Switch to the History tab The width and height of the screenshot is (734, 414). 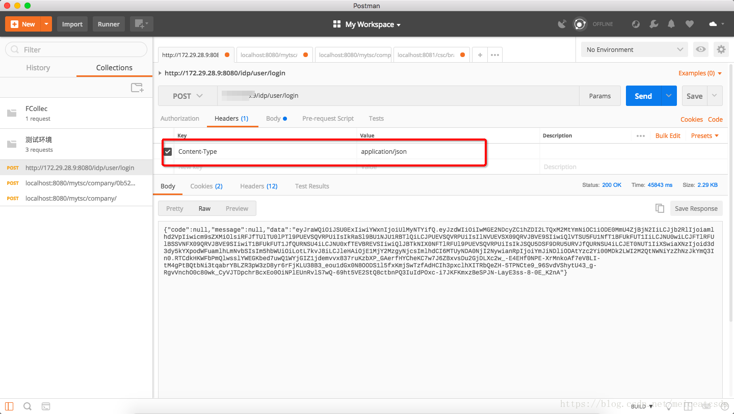(x=38, y=68)
